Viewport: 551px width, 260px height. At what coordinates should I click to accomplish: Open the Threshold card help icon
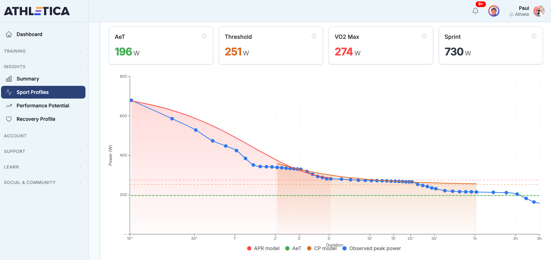point(314,36)
